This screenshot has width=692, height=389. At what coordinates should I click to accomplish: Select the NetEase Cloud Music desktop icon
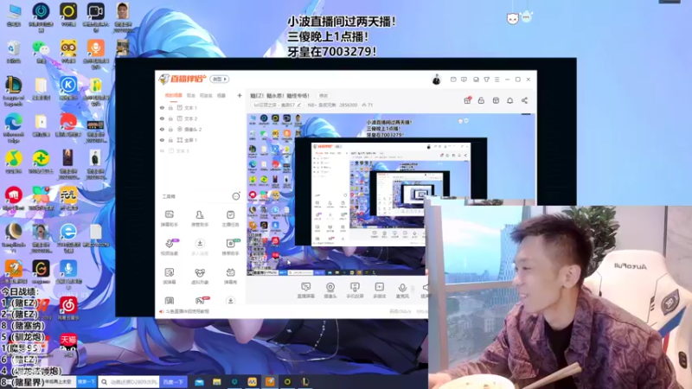(x=68, y=308)
